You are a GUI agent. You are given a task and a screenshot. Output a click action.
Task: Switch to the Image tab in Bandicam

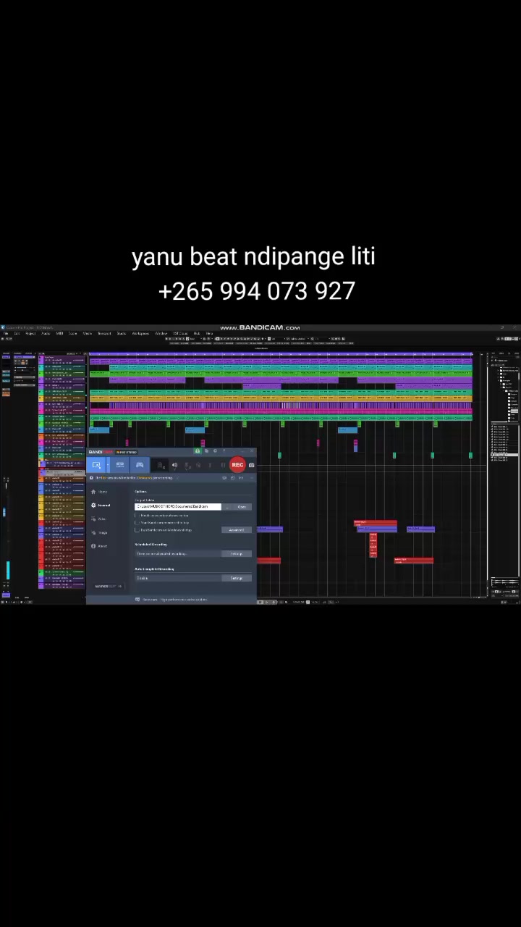101,532
